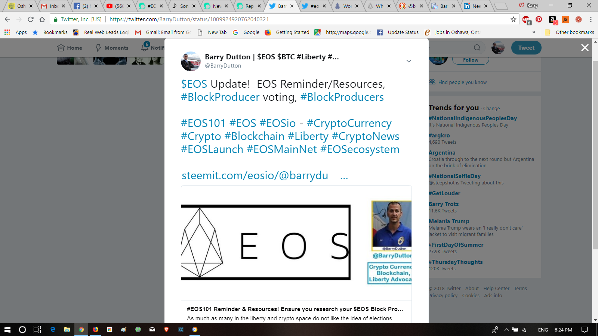The height and width of the screenshot is (336, 598).
Task: Close the tweet overlay with the X icon
Action: (x=585, y=48)
